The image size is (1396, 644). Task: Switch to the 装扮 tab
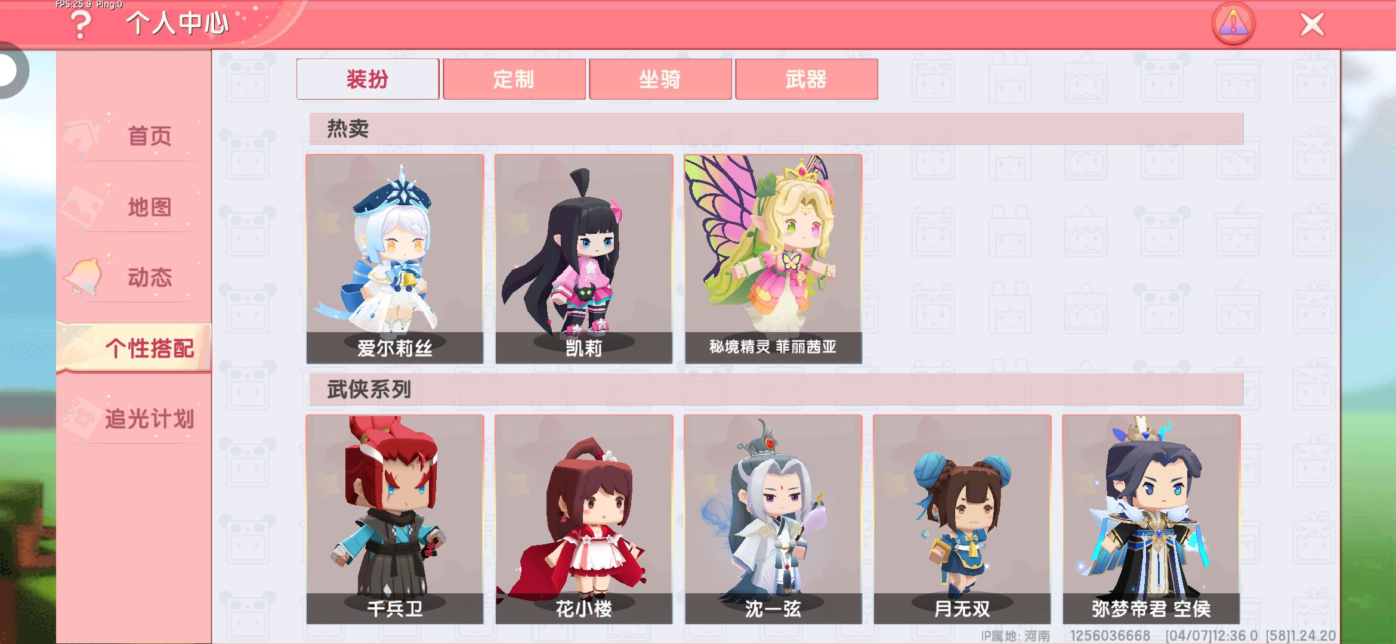click(x=367, y=79)
